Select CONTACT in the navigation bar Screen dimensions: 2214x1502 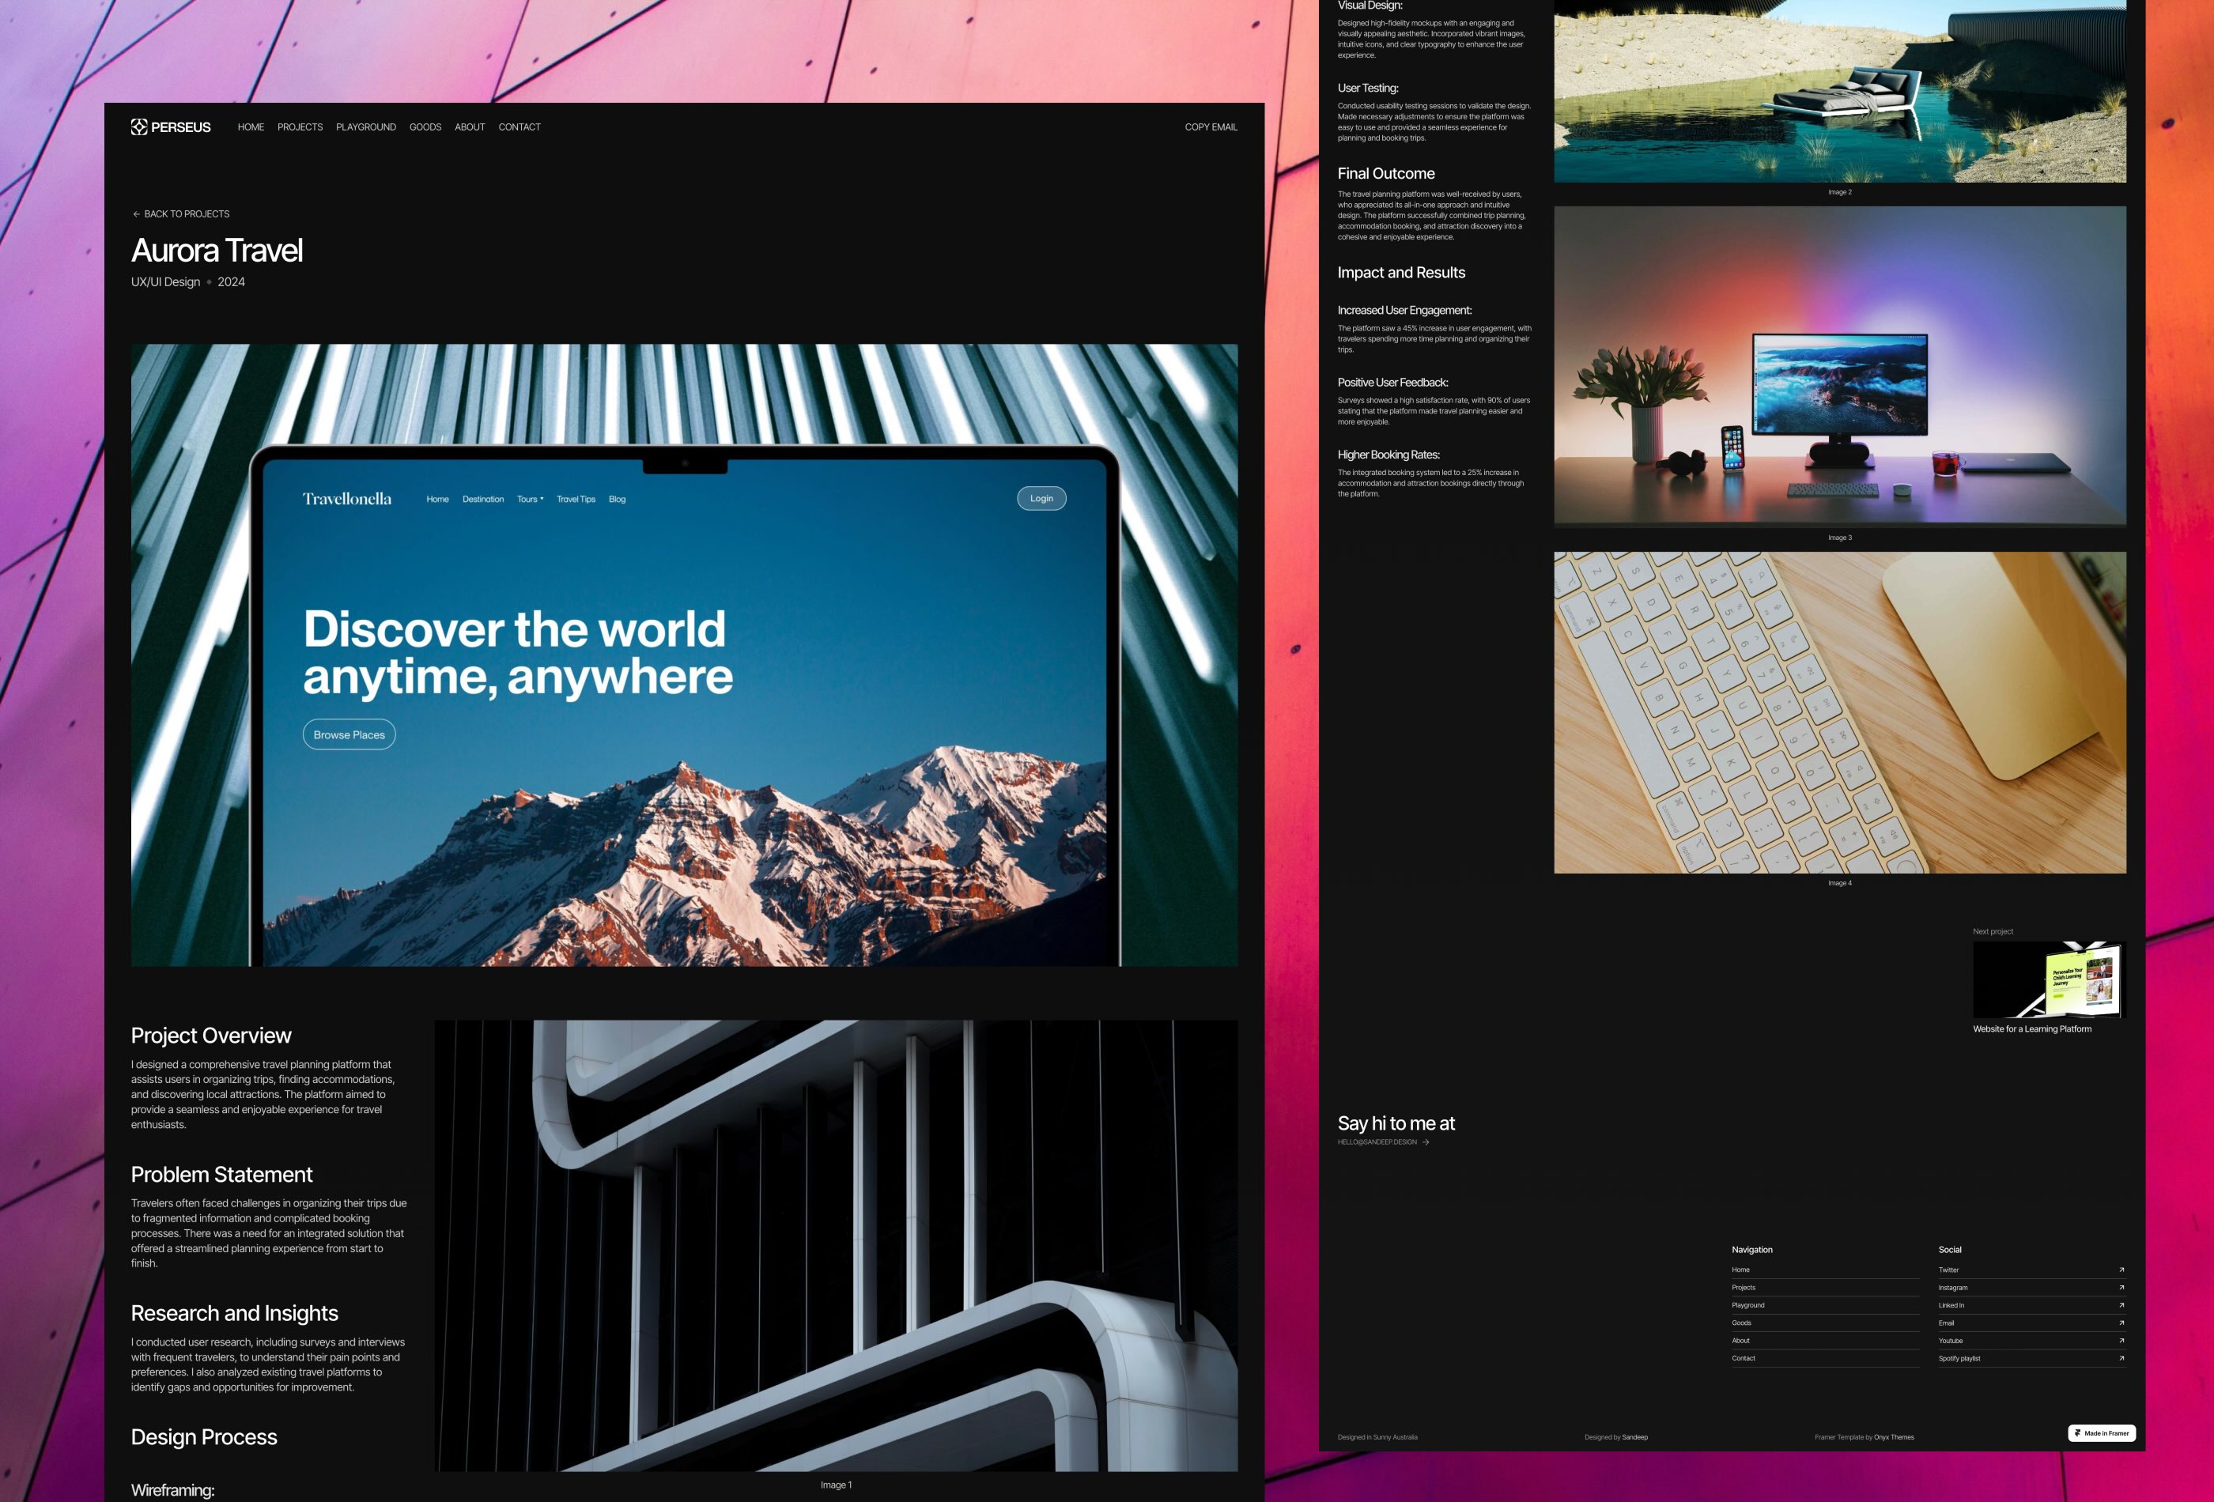coord(519,126)
